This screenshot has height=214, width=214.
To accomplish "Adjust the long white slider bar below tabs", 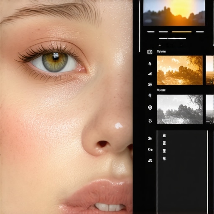I will [x=173, y=38].
